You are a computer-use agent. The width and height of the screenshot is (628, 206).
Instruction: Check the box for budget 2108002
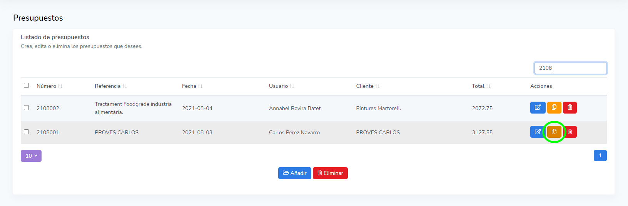27,108
